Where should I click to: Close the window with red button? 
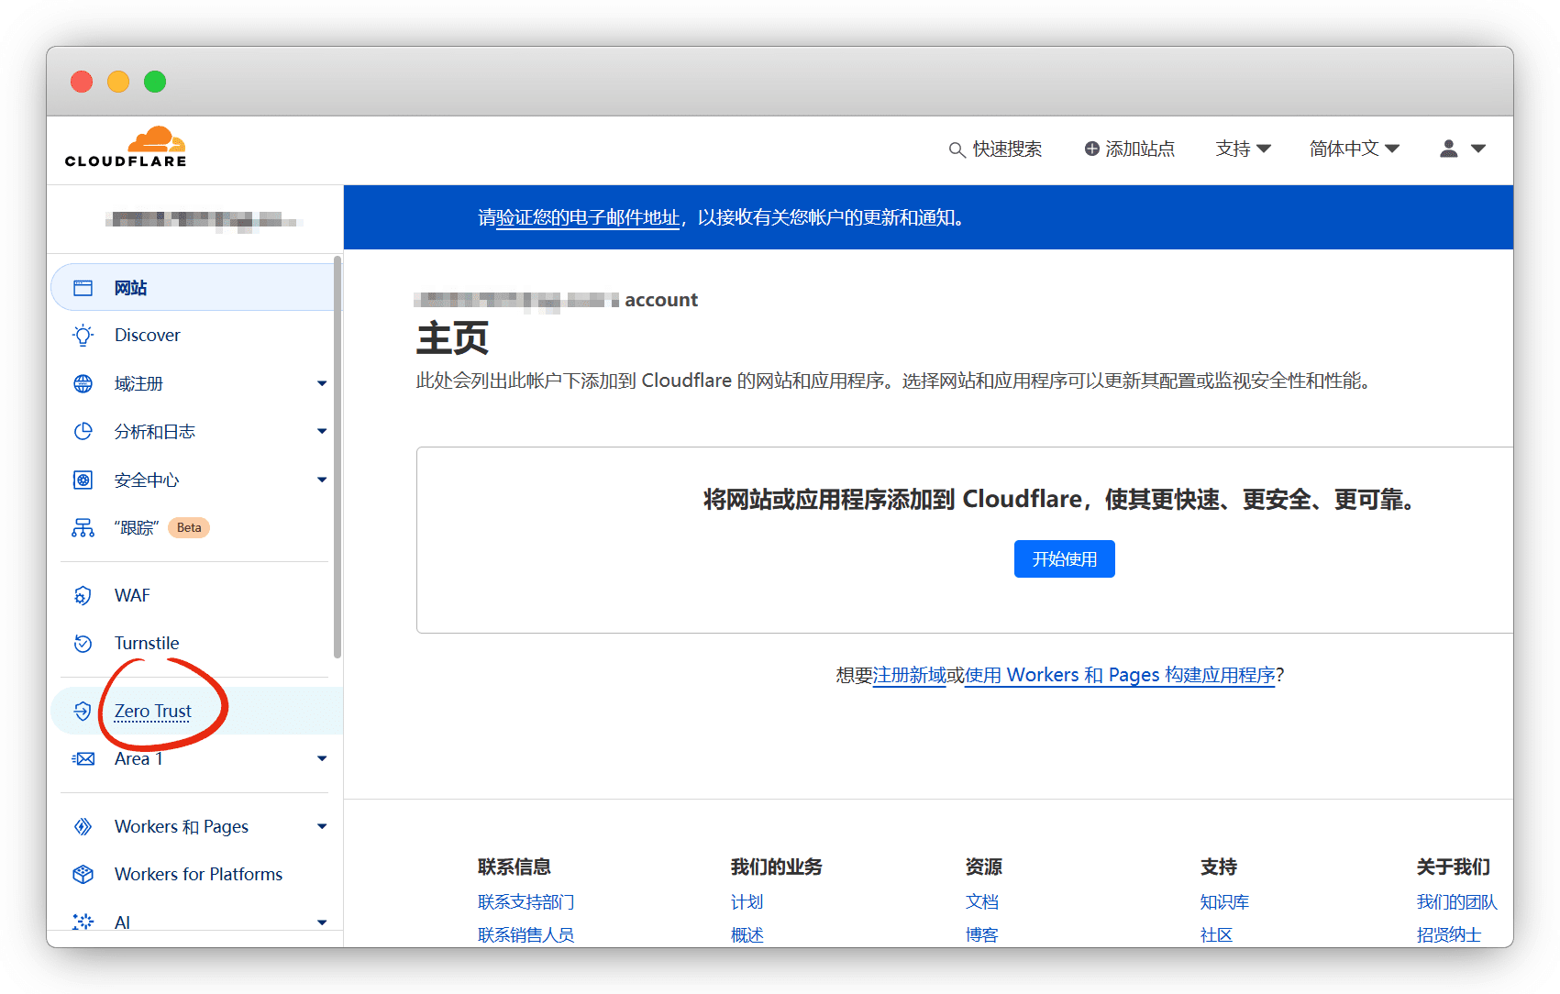point(82,82)
